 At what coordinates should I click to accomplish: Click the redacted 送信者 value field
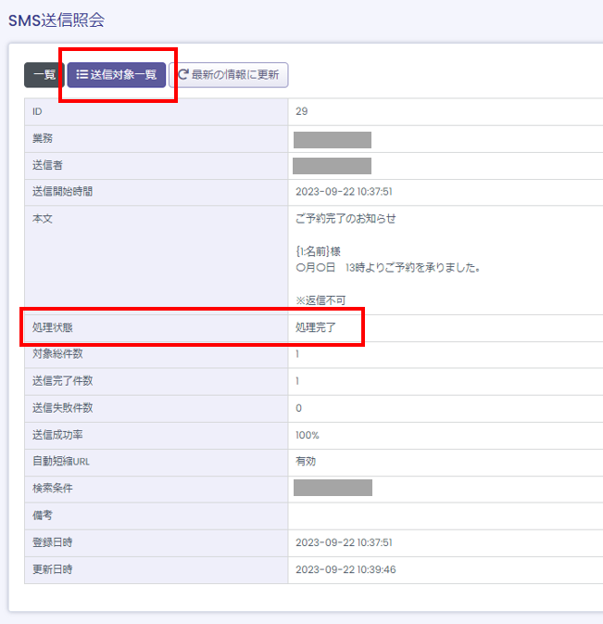tap(332, 166)
